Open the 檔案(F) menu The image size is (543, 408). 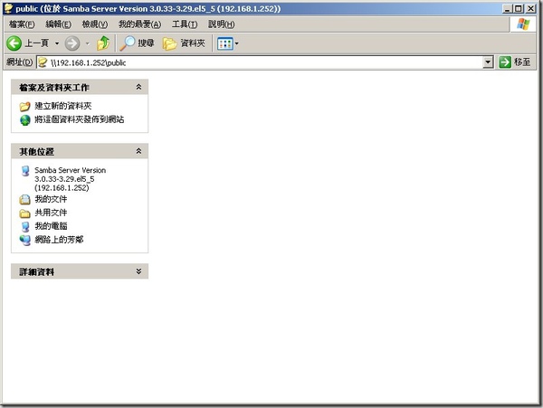pyautogui.click(x=22, y=24)
